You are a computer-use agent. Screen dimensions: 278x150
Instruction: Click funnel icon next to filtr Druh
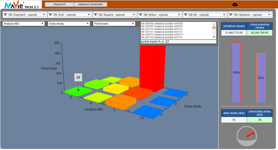click(x=50, y=15)
